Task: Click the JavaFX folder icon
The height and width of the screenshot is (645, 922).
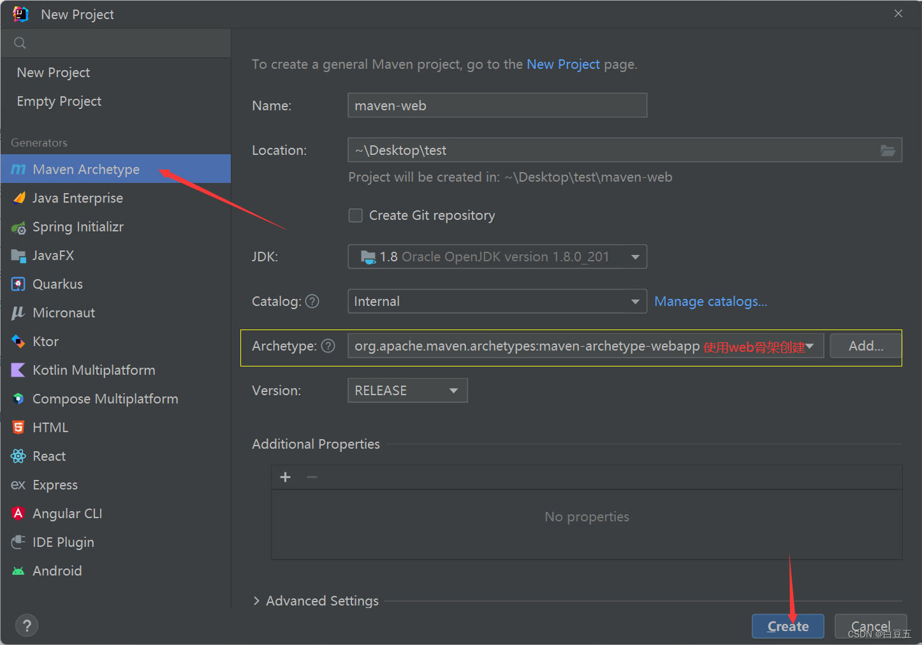Action: (x=18, y=256)
